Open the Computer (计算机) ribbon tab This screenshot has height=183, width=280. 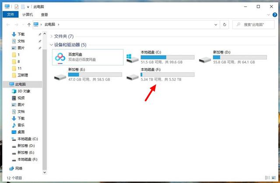coord(28,14)
